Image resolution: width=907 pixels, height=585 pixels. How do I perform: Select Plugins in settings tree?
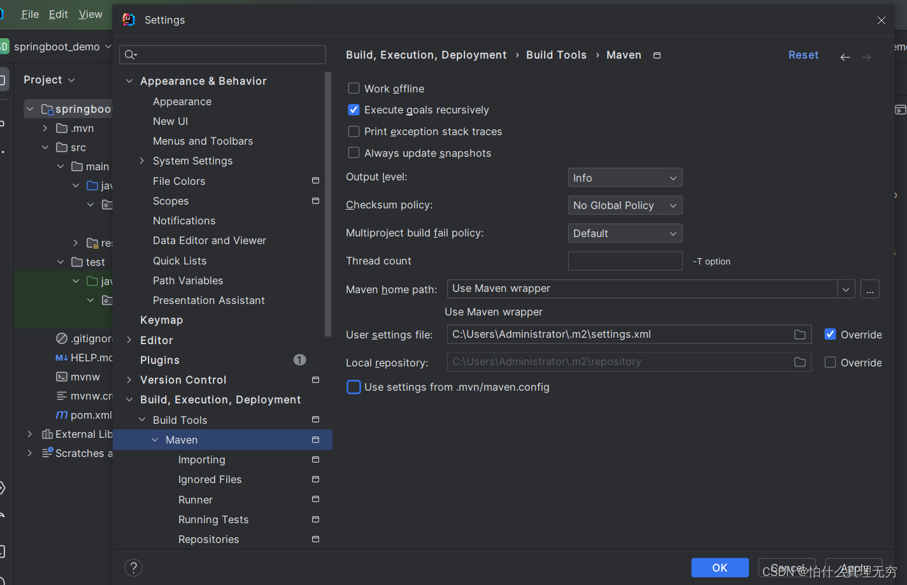pyautogui.click(x=159, y=360)
